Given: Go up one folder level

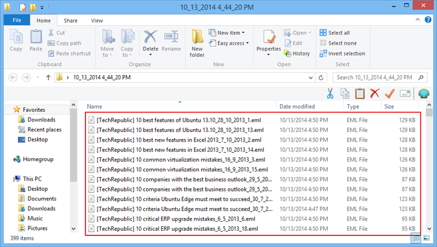Looking at the screenshot, I should tap(48, 78).
